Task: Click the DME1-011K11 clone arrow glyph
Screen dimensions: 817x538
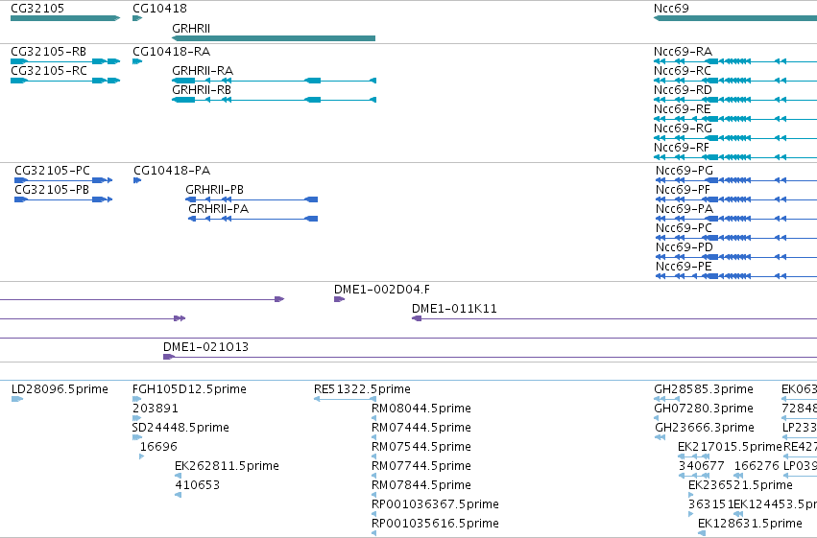Action: click(417, 318)
